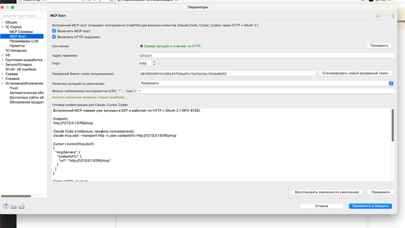Click the Установка/обновление tree label
This screenshot has width=405, height=228.
(24, 83)
